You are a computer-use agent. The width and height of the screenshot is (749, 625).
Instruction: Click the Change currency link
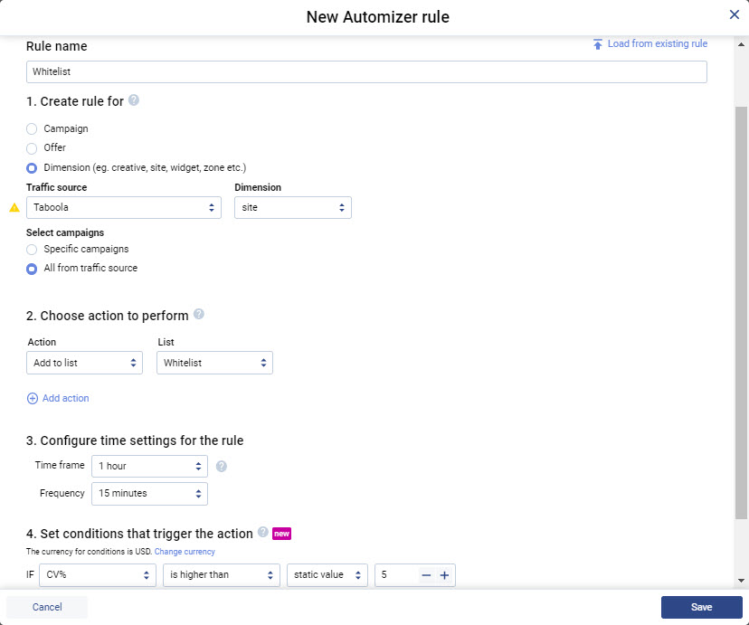tap(185, 552)
